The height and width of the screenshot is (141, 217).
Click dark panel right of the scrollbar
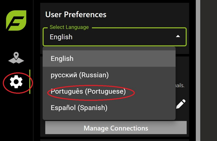coord(209,70)
